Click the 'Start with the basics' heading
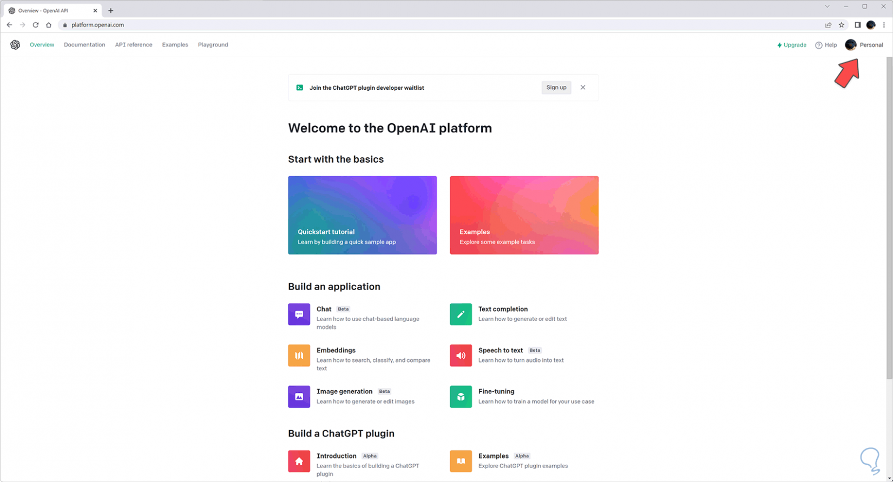The height and width of the screenshot is (482, 893). point(336,159)
